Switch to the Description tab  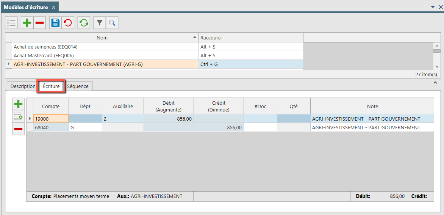(23, 86)
